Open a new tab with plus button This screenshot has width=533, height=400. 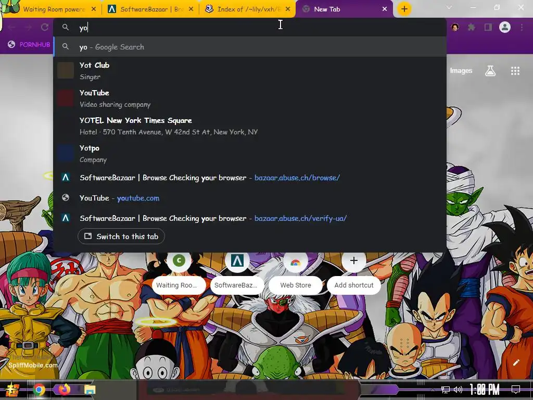pos(404,9)
